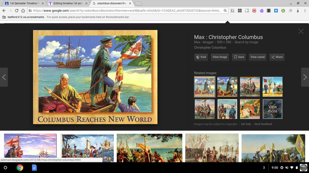The height and width of the screenshot is (173, 309).
Task: Select the columbus discovers the tab
Action: pos(112,3)
